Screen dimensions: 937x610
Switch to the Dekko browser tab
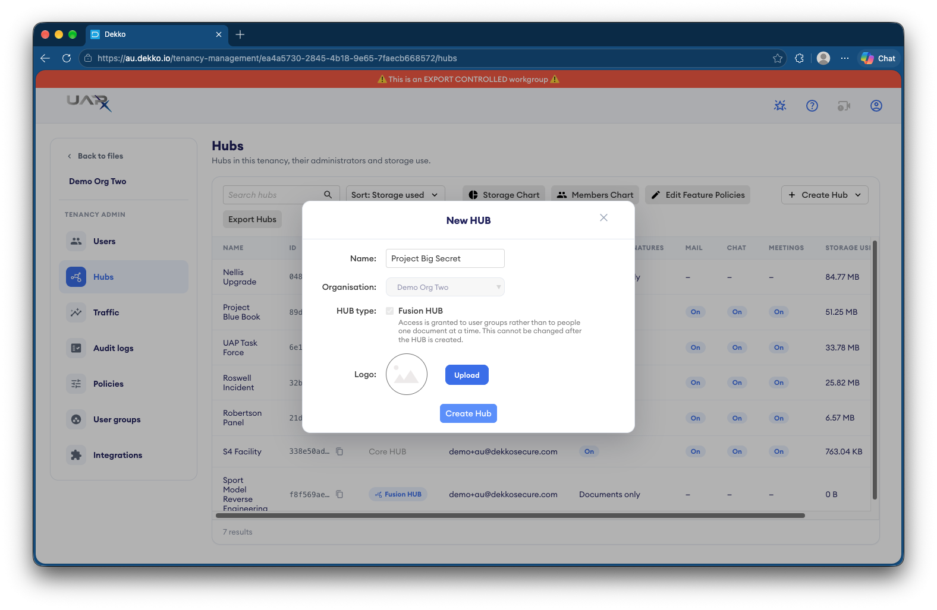pyautogui.click(x=157, y=34)
